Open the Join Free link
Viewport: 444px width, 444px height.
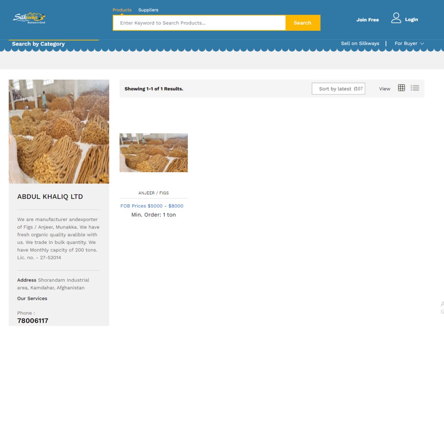(368, 20)
